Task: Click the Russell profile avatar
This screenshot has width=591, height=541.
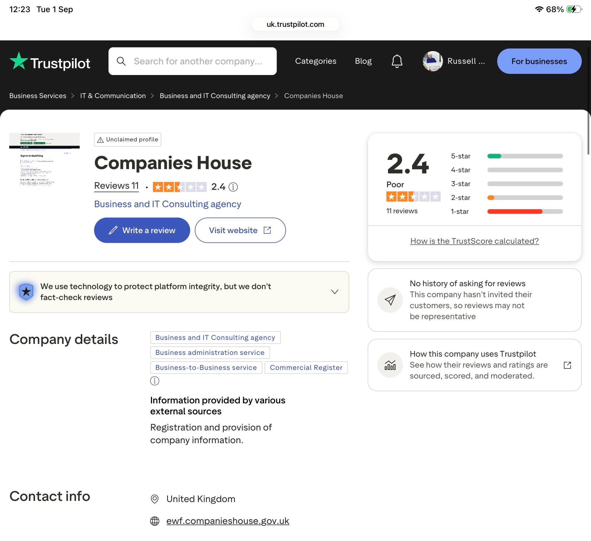Action: coord(432,61)
